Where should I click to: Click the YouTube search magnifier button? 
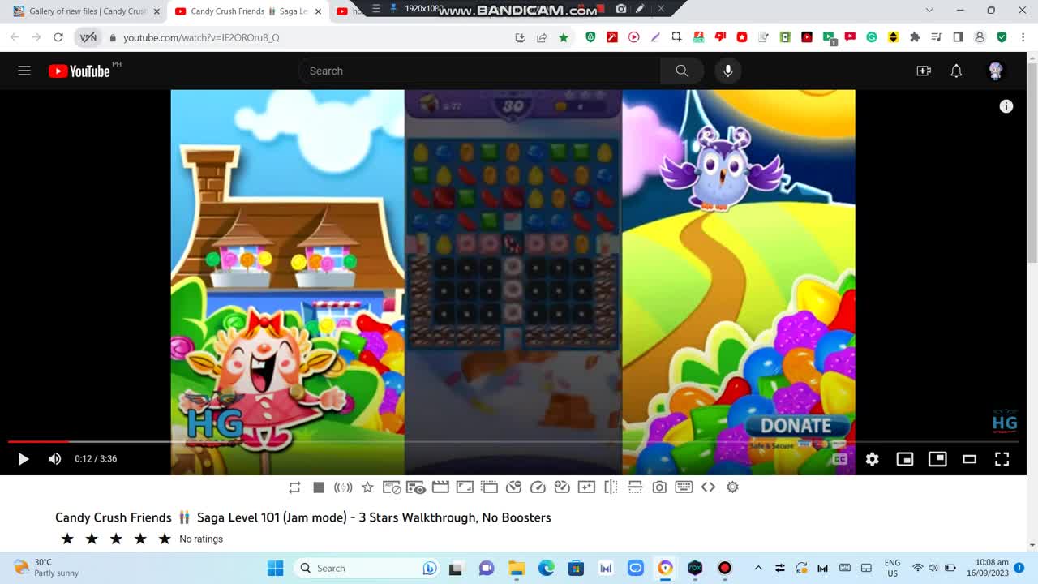point(682,71)
